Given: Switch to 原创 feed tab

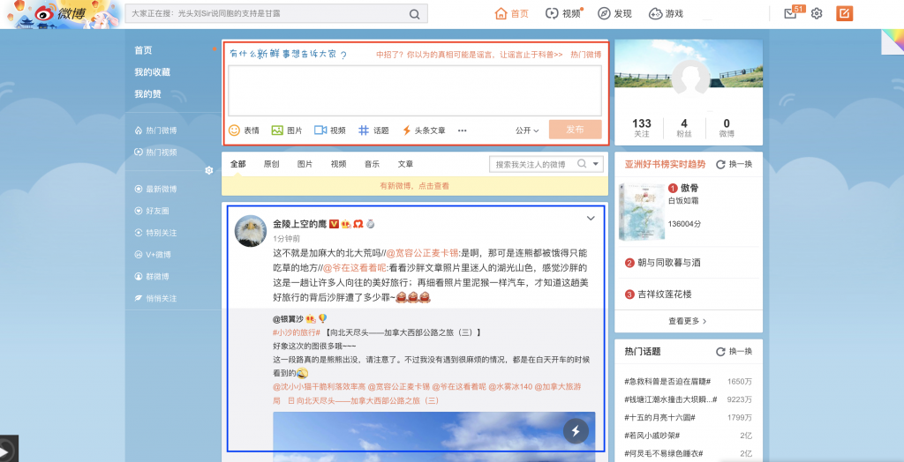Looking at the screenshot, I should coord(272,164).
